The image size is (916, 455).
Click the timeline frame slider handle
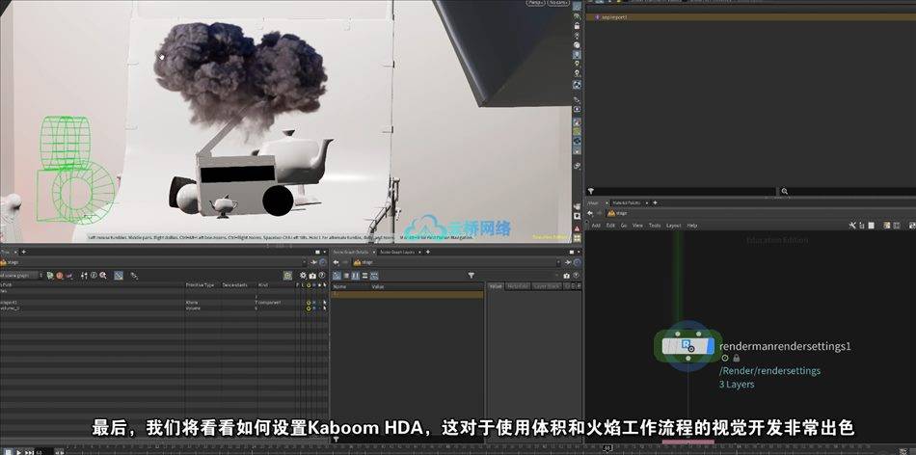pos(607,448)
